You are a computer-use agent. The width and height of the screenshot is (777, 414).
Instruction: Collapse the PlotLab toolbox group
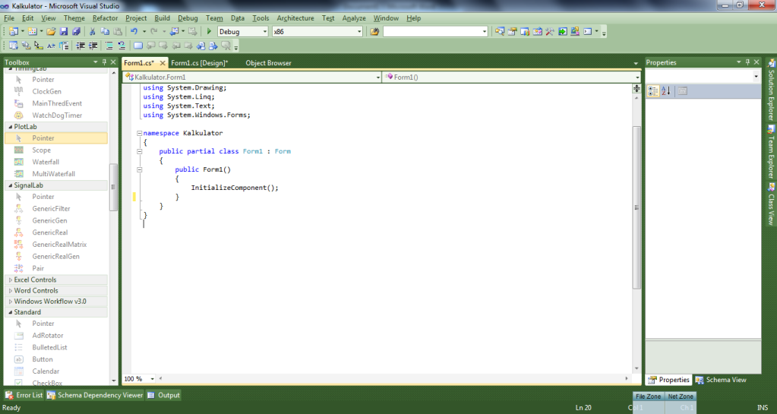point(11,126)
